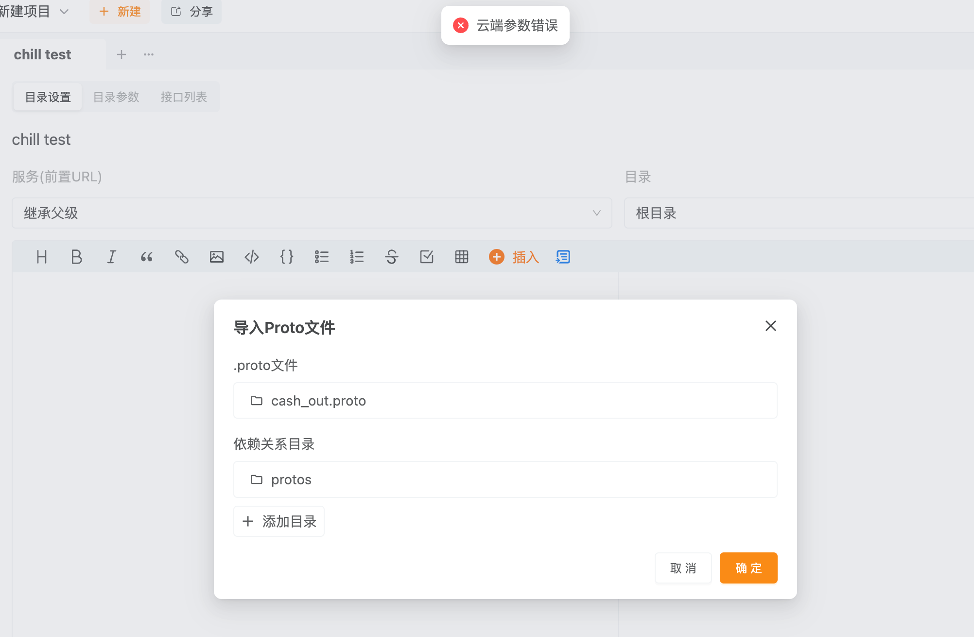Switch to the 目录设置 tab
The height and width of the screenshot is (637, 974).
pyautogui.click(x=48, y=97)
